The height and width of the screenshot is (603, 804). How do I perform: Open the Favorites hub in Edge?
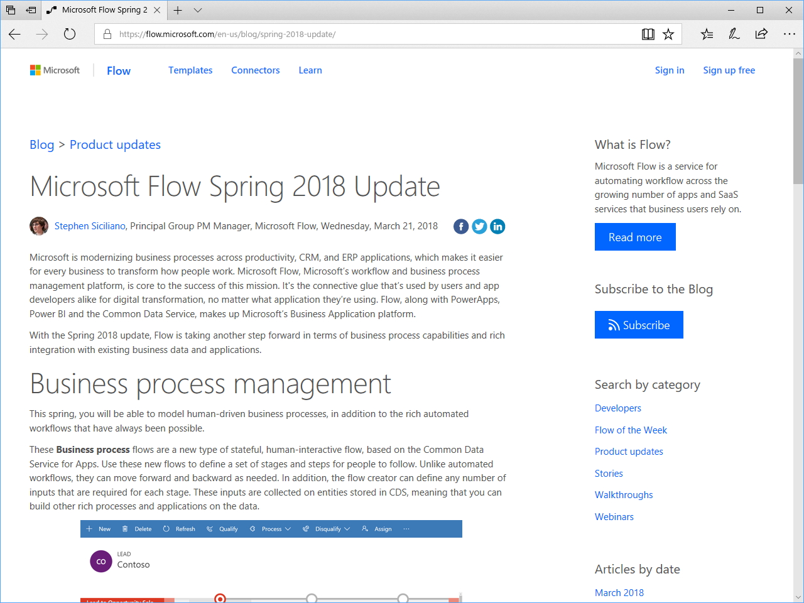point(707,35)
